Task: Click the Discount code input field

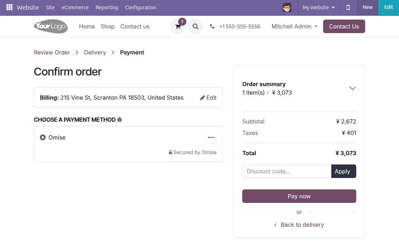Action: 285,171
